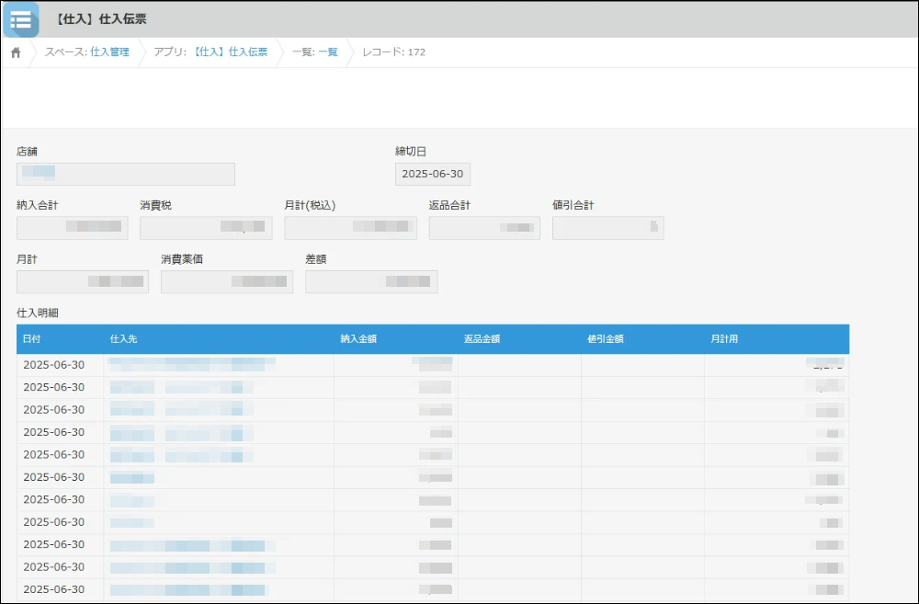Select the 月計(税込) value box
The height and width of the screenshot is (604, 919).
(x=350, y=228)
